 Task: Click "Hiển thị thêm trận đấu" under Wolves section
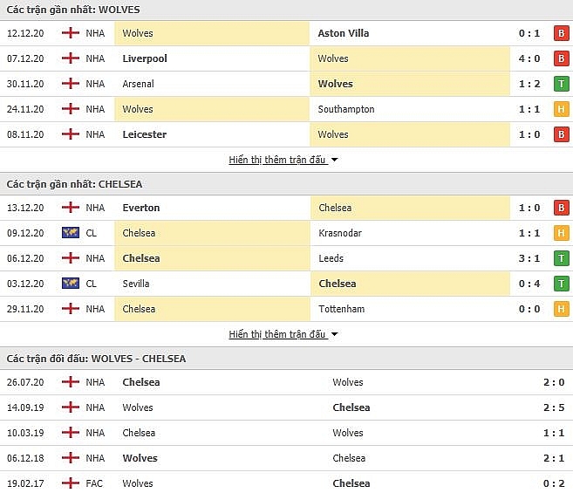(277, 160)
